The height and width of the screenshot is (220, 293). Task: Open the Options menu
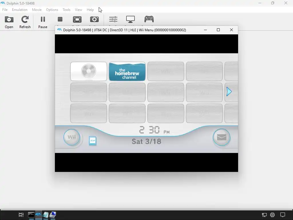(x=52, y=10)
